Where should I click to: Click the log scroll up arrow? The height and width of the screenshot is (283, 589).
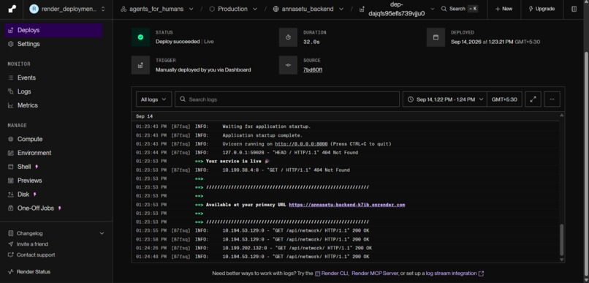pyautogui.click(x=561, y=116)
